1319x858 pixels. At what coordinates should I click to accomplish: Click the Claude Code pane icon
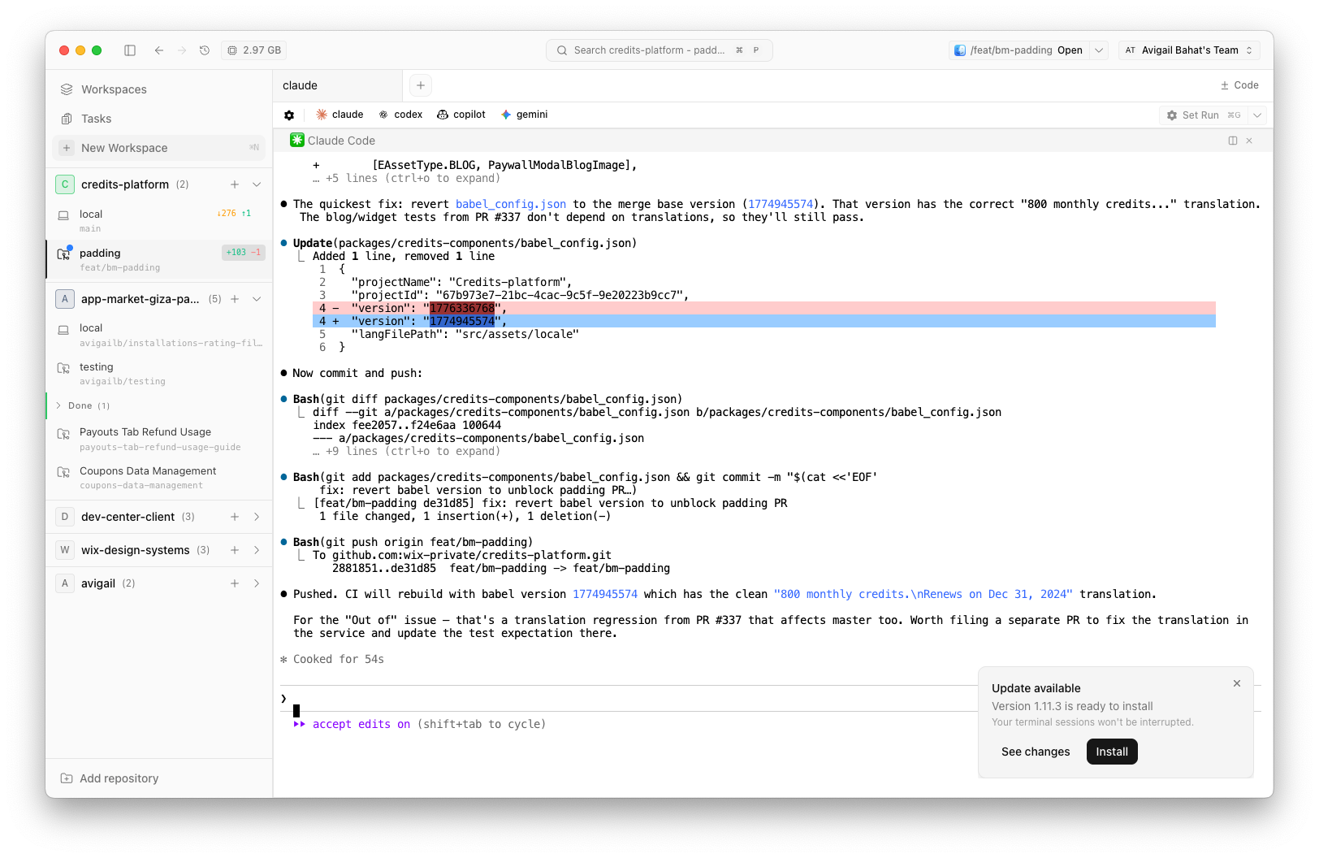click(x=297, y=141)
